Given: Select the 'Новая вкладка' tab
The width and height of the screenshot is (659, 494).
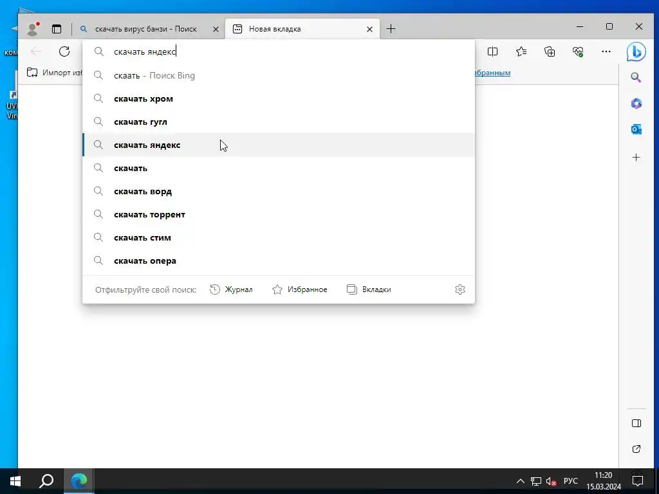Looking at the screenshot, I should tap(302, 29).
